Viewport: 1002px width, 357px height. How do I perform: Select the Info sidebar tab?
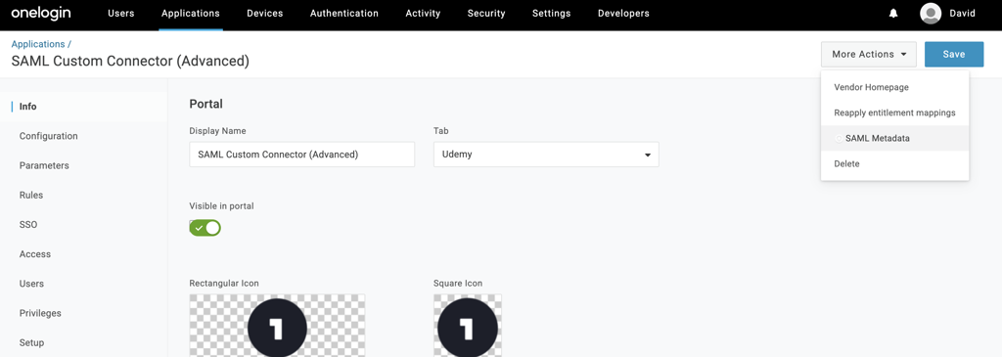[x=84, y=107]
